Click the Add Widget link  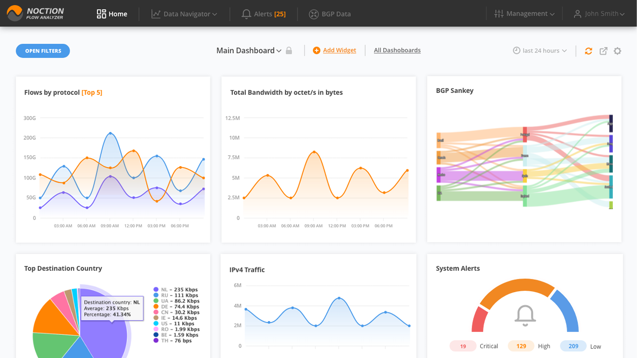coord(339,50)
